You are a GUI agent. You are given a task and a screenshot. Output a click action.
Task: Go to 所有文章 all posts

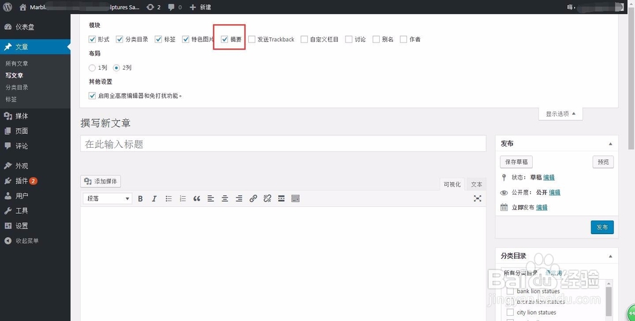pyautogui.click(x=17, y=63)
